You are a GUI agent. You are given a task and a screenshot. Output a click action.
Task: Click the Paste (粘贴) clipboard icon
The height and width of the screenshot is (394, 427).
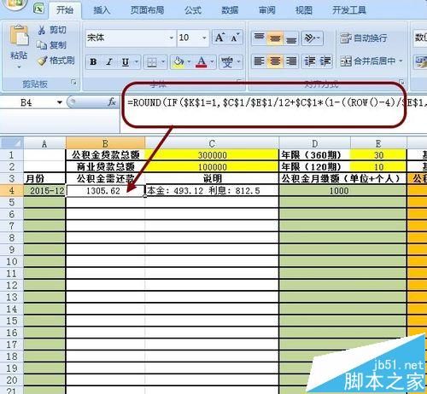point(20,36)
